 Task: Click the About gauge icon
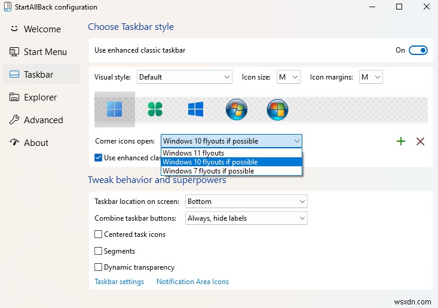pos(14,142)
